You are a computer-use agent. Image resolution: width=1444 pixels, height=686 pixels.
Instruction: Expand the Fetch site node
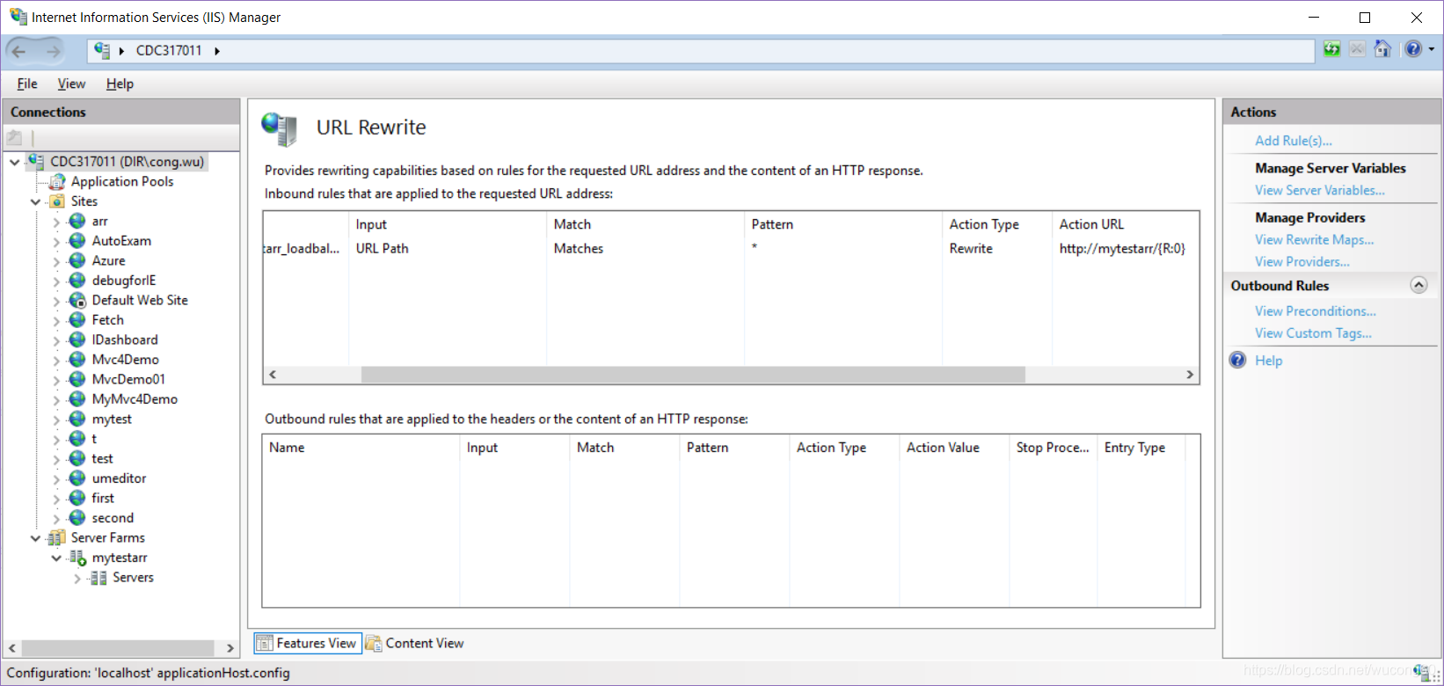pyautogui.click(x=57, y=321)
